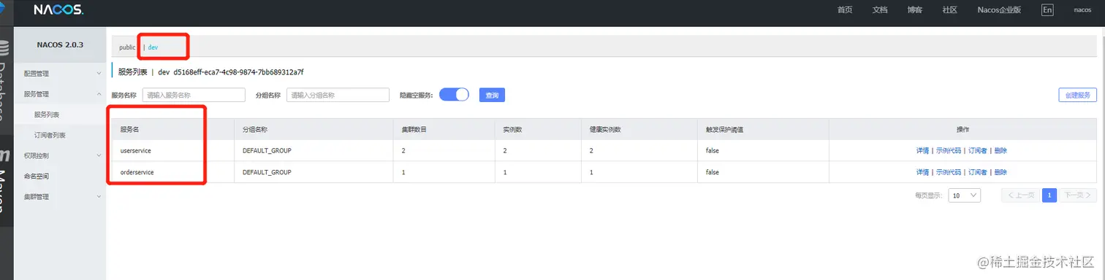Open 详情 for orderservice

922,172
